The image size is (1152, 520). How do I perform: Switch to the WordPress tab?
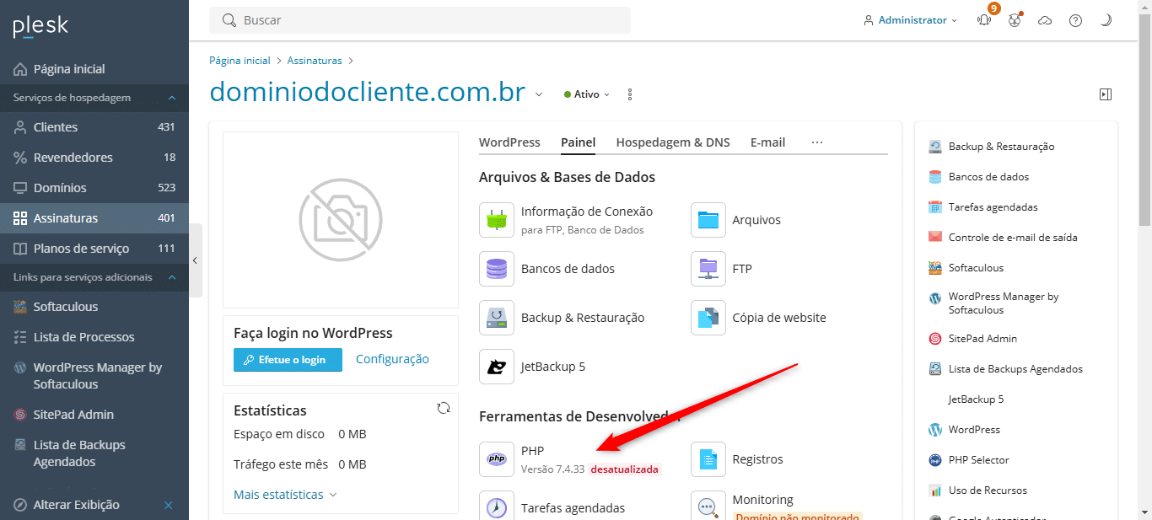click(x=509, y=142)
